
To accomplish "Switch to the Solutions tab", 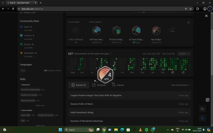I will pyautogui.click(x=99, y=85).
